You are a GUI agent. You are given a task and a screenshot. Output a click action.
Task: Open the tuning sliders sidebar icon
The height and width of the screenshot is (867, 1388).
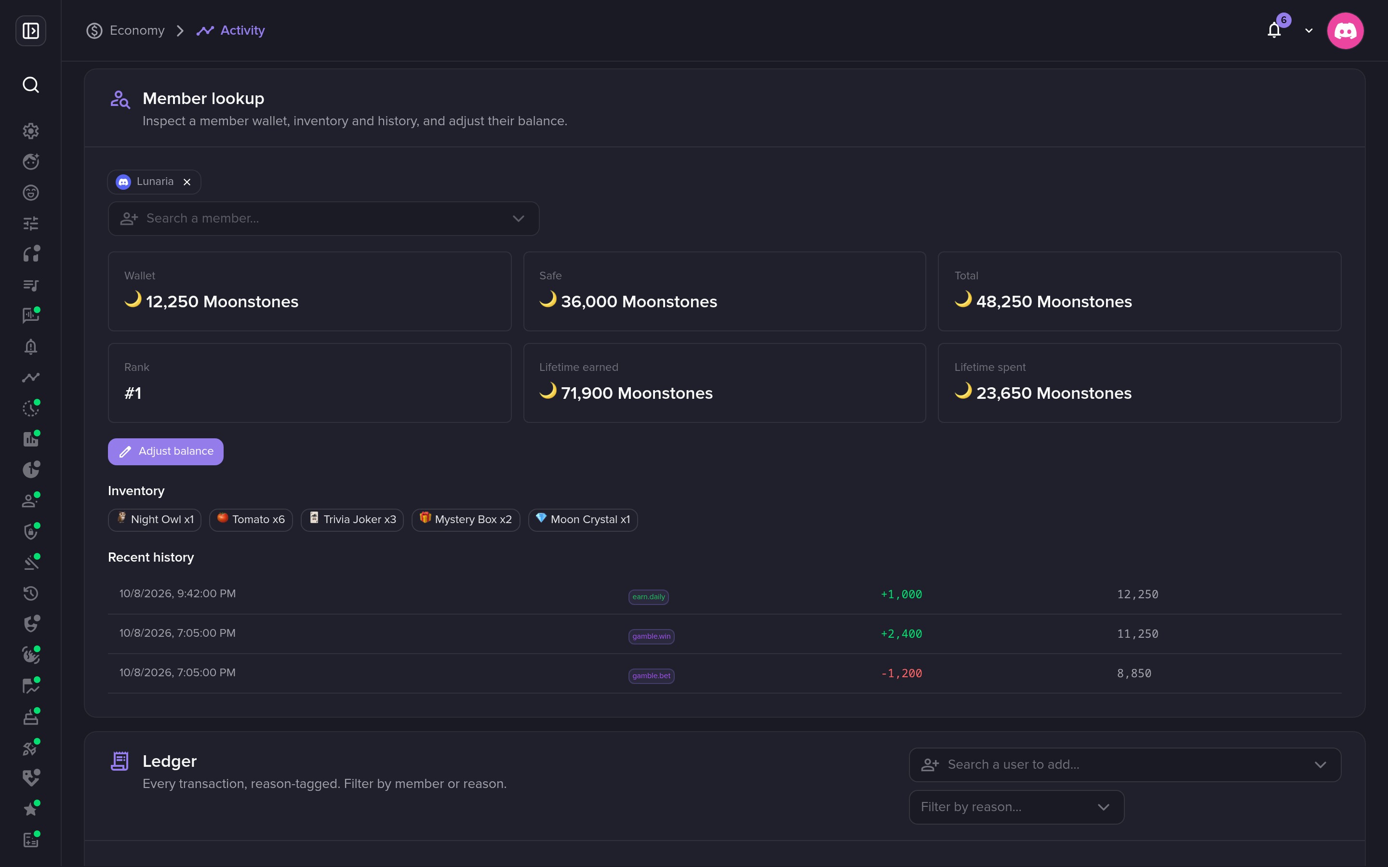30,223
